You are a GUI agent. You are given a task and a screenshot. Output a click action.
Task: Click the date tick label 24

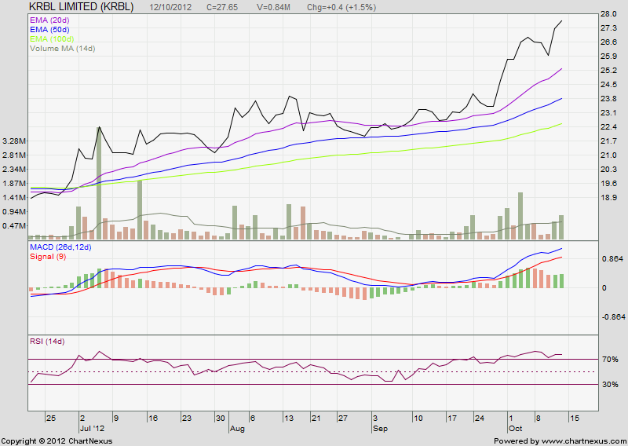tap(479, 419)
